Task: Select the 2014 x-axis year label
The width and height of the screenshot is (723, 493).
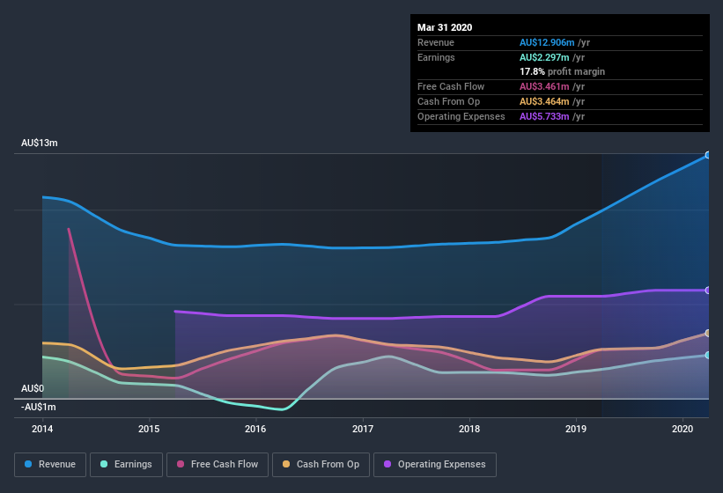Action: click(x=42, y=429)
